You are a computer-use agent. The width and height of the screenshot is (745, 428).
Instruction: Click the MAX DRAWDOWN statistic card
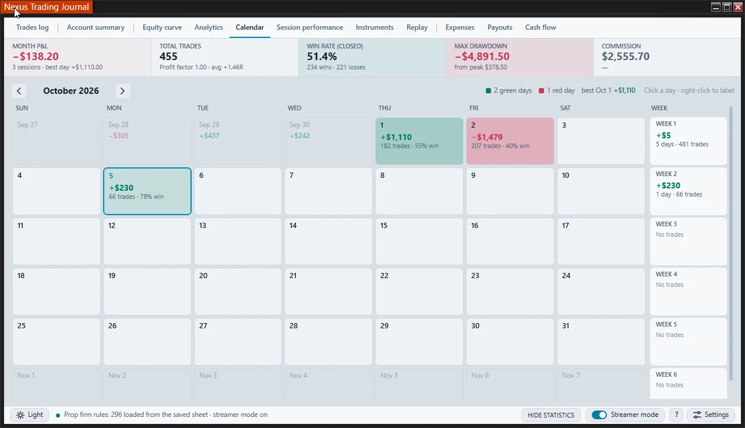pyautogui.click(x=520, y=57)
